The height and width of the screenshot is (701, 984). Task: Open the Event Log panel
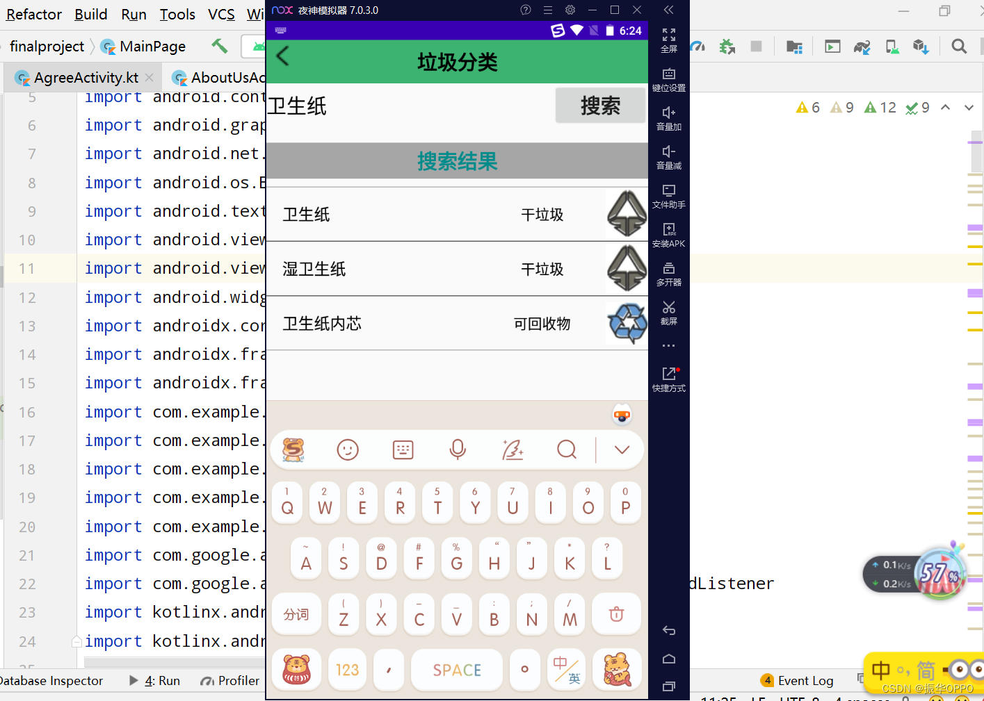tap(798, 681)
